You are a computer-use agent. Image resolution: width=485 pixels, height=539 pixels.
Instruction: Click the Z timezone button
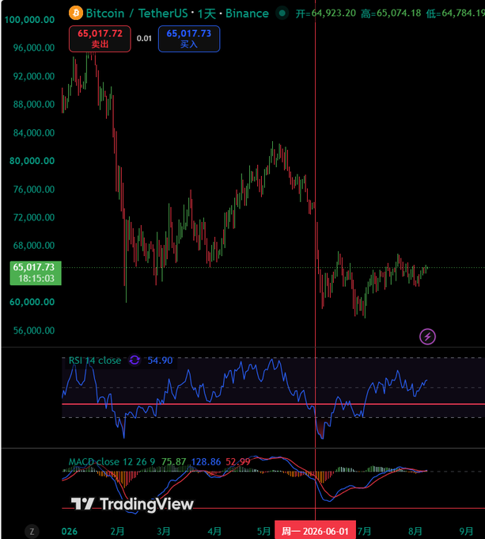pyautogui.click(x=32, y=531)
